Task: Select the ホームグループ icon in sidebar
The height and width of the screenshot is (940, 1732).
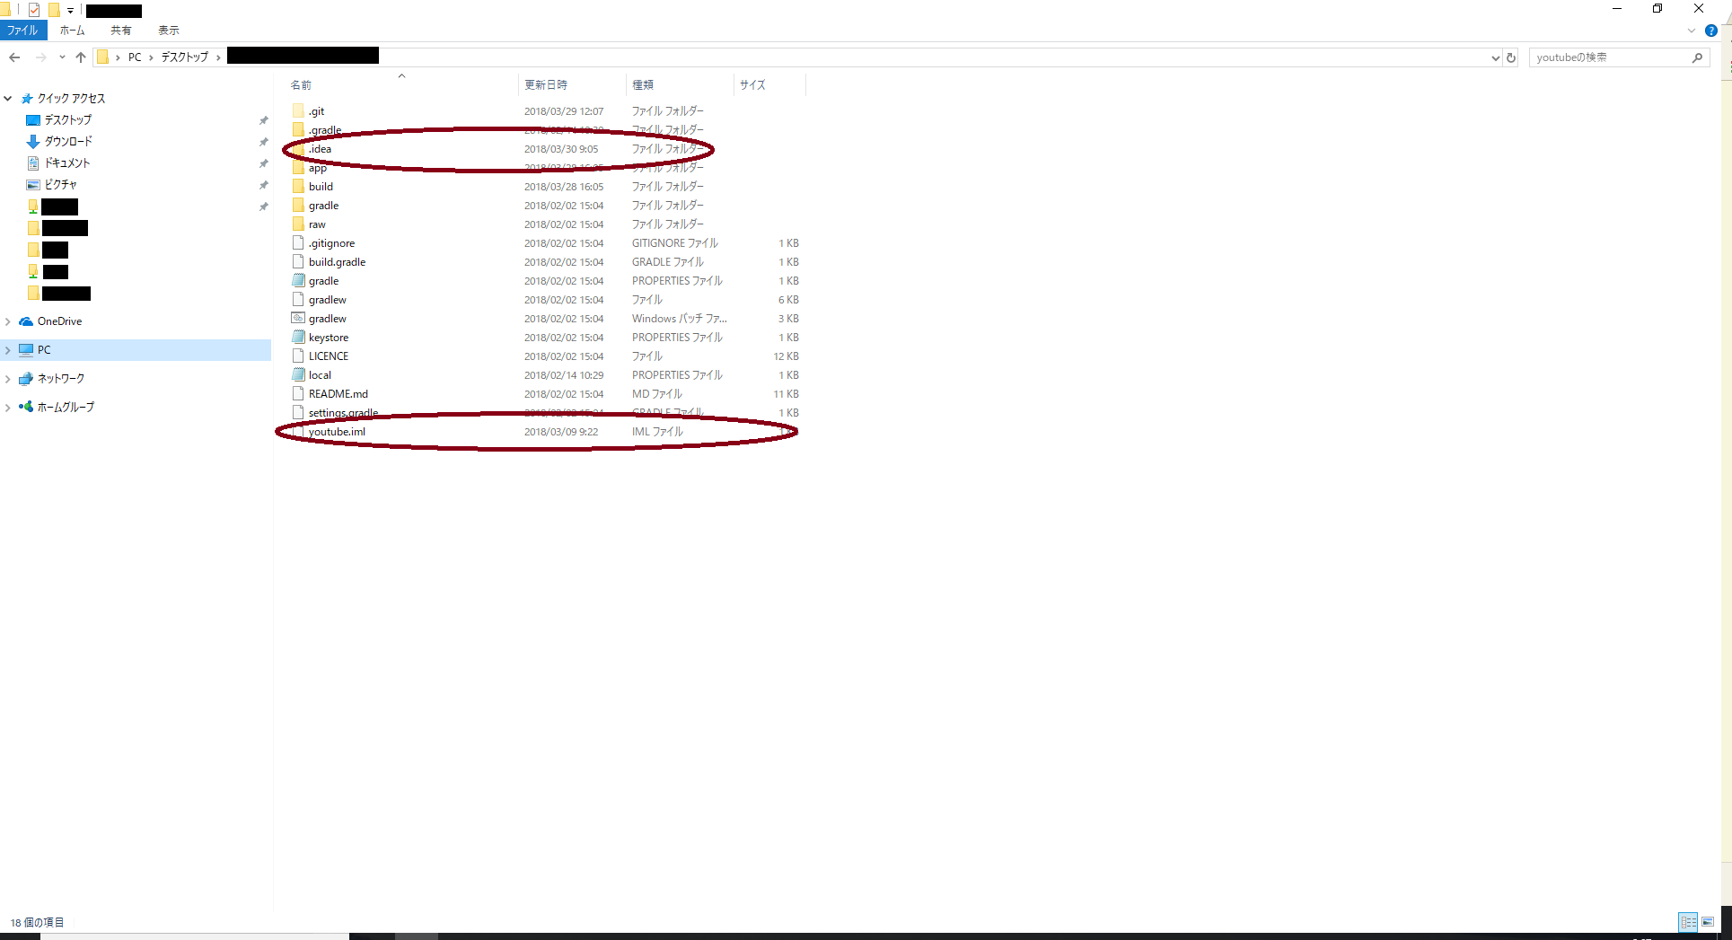Action: (26, 407)
